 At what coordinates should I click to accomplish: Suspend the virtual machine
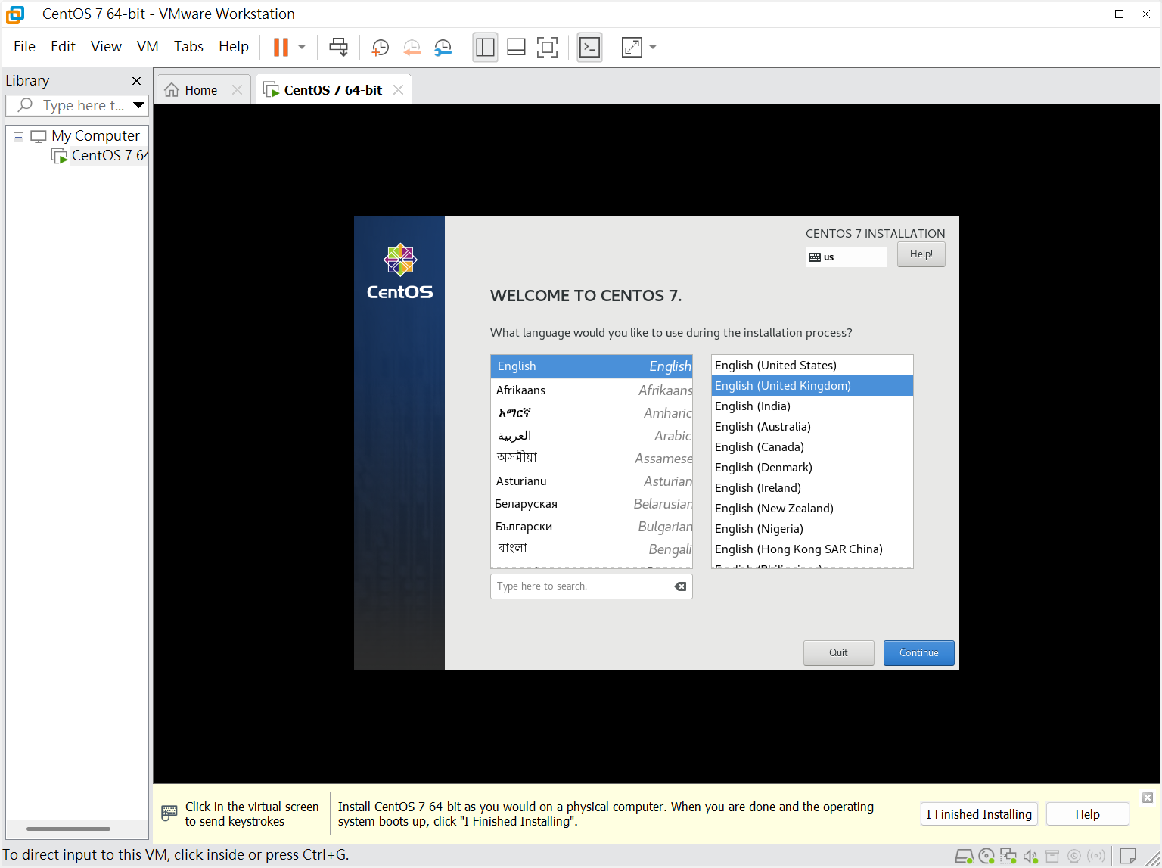(283, 47)
